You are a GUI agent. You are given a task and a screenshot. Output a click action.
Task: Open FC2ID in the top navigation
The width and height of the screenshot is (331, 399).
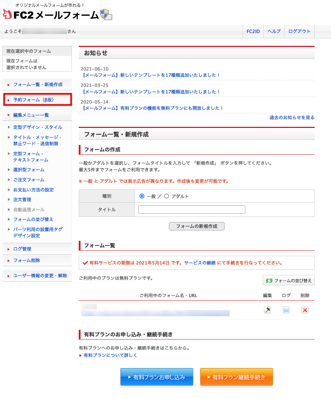coord(253,31)
